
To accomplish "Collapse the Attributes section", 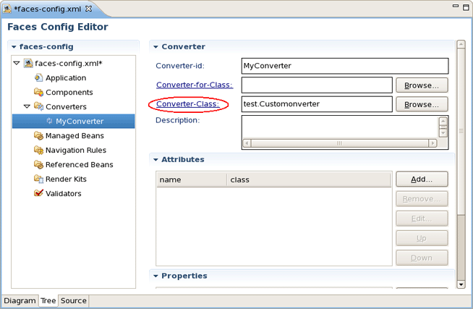I will (155, 160).
